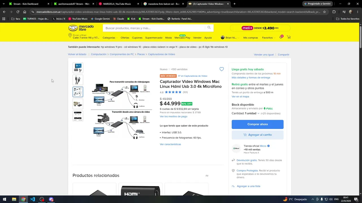The width and height of the screenshot is (362, 203).
Task: Click the Mercado Libre logo
Action: (81, 28)
